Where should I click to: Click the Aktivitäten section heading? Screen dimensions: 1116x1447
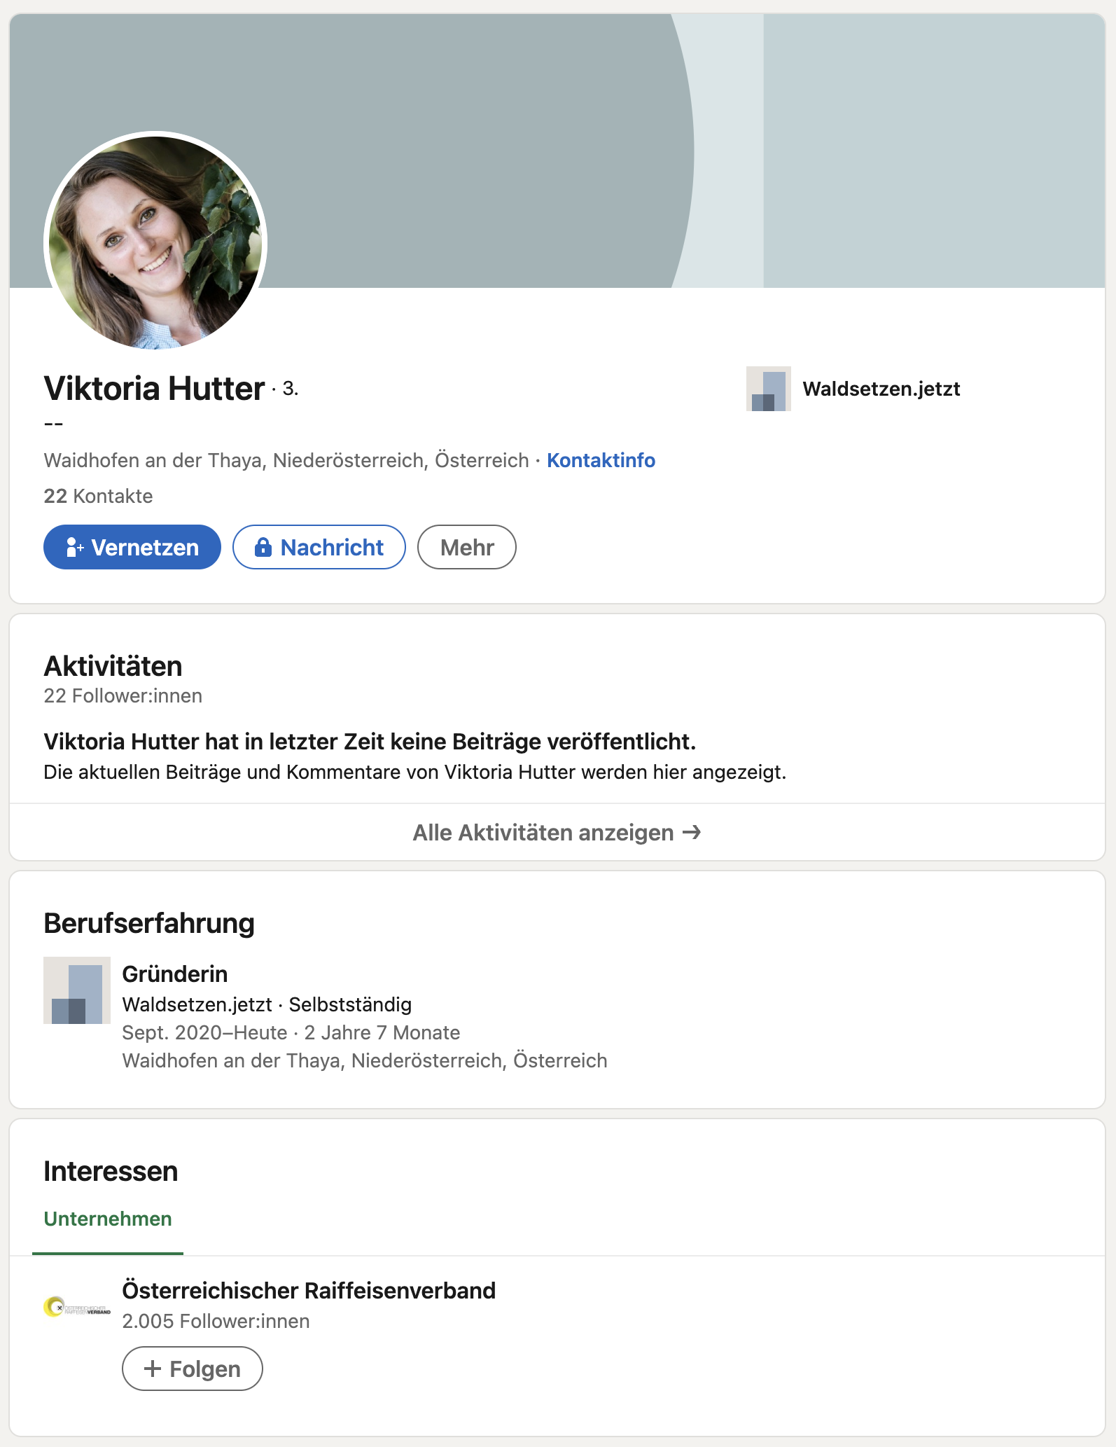(x=113, y=666)
